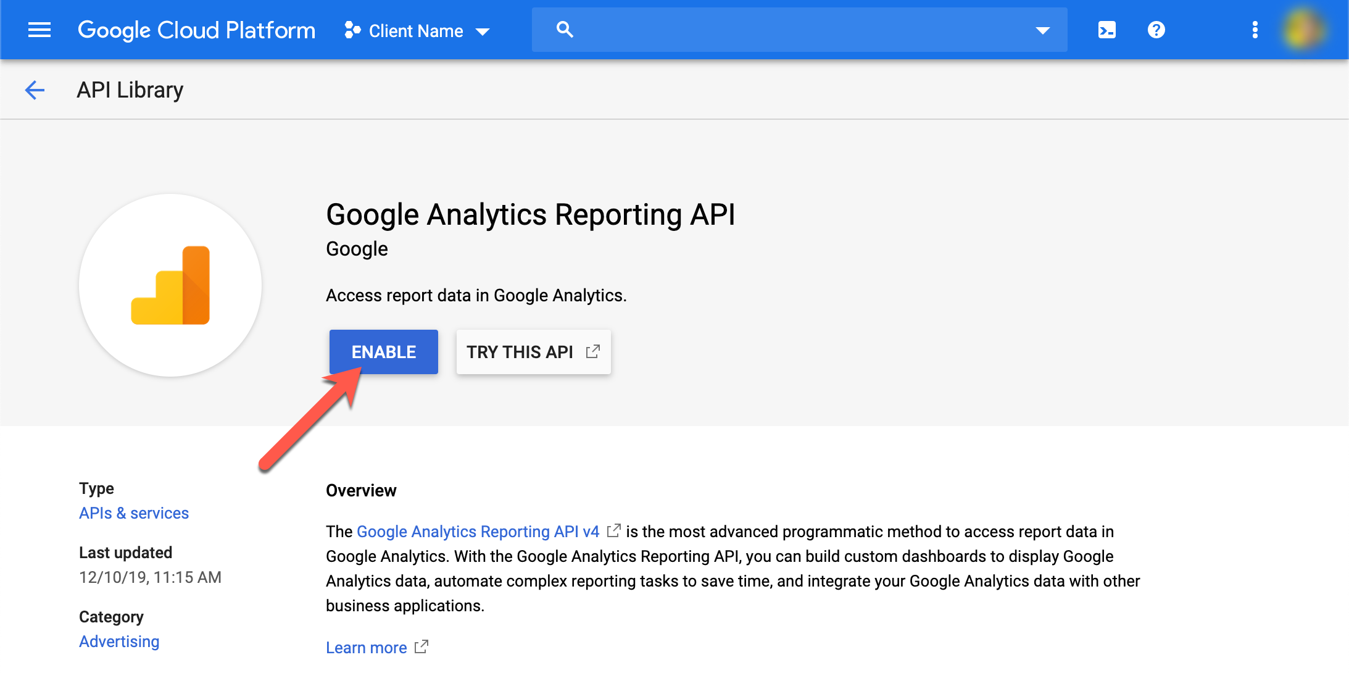This screenshot has height=673, width=1349.
Task: Open the three-dot more options menu
Action: pos(1255,30)
